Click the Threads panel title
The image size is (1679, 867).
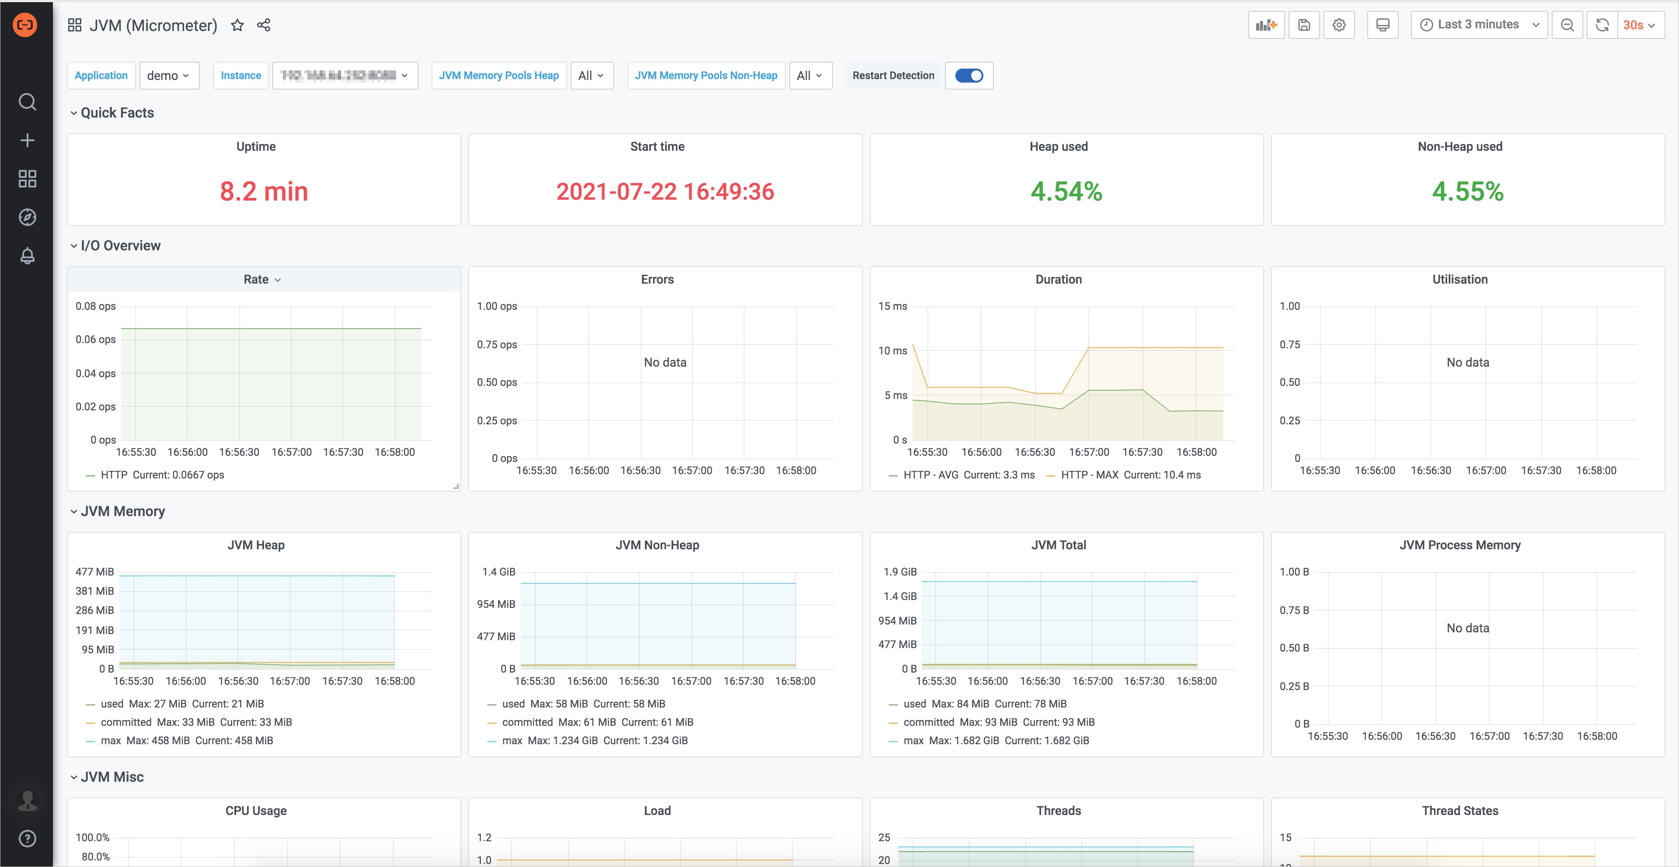(x=1059, y=811)
